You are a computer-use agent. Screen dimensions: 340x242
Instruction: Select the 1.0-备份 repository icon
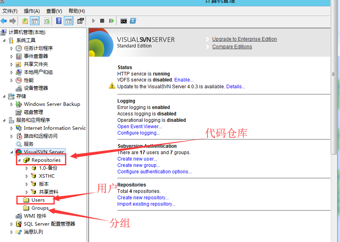(34, 168)
